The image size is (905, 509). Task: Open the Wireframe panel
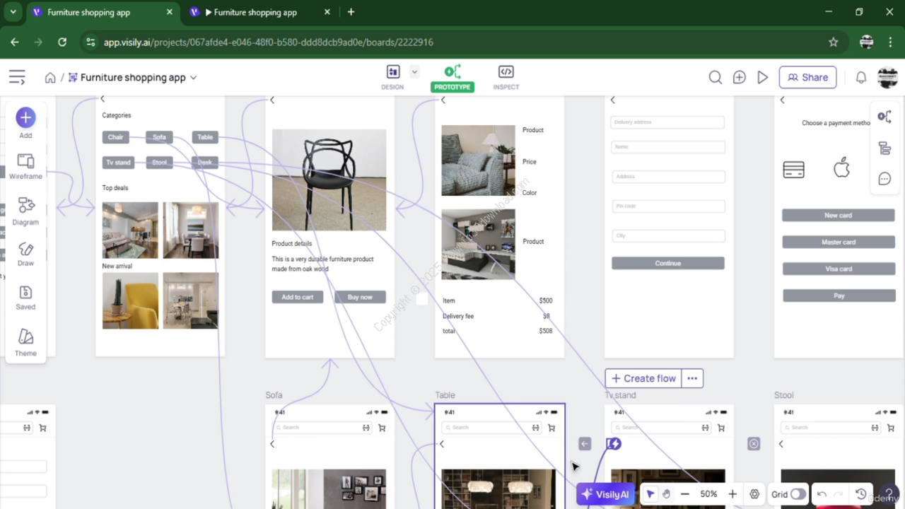[25, 166]
